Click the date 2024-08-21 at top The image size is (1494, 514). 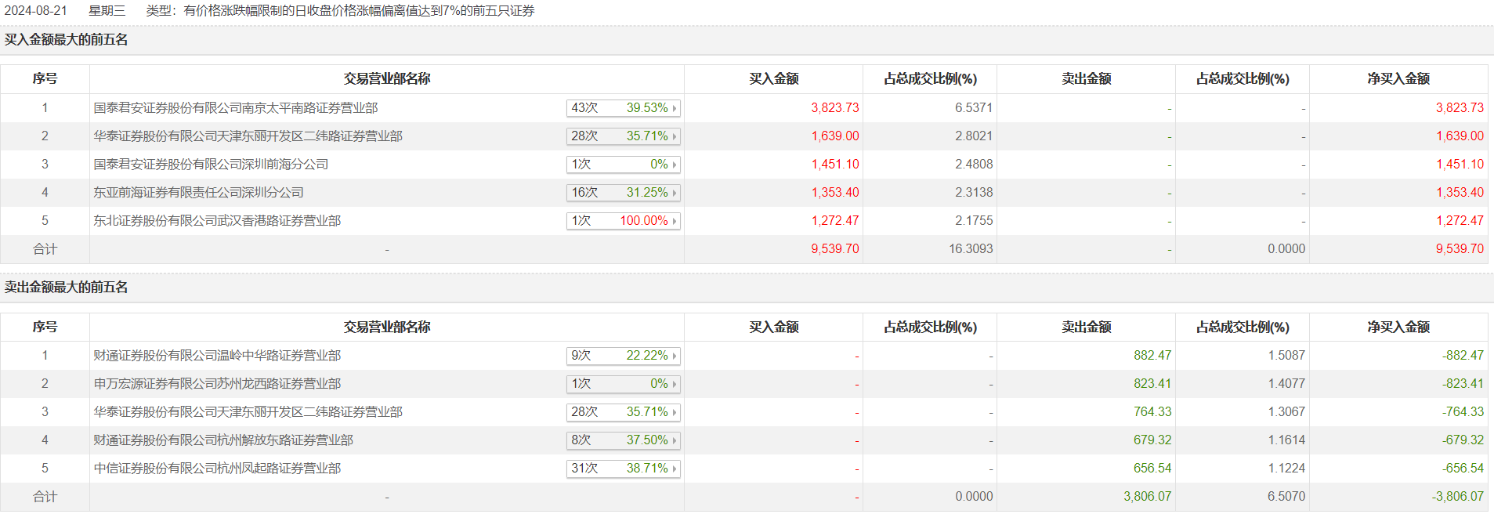[36, 11]
